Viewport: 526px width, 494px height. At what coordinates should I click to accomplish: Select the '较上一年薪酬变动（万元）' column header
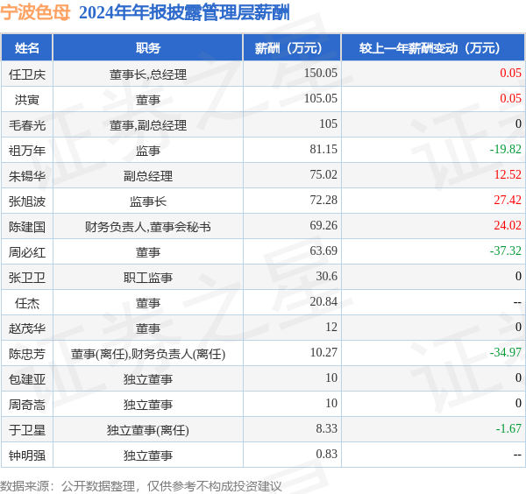point(433,48)
